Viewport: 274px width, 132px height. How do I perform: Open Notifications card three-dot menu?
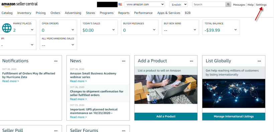56,61
